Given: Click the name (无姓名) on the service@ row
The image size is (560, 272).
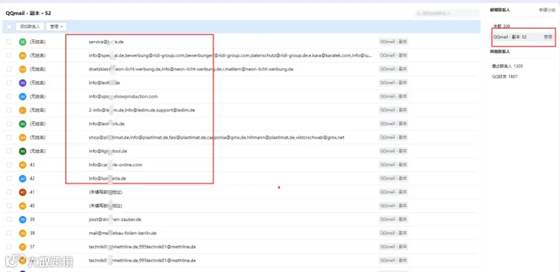Looking at the screenshot, I should click(37, 42).
